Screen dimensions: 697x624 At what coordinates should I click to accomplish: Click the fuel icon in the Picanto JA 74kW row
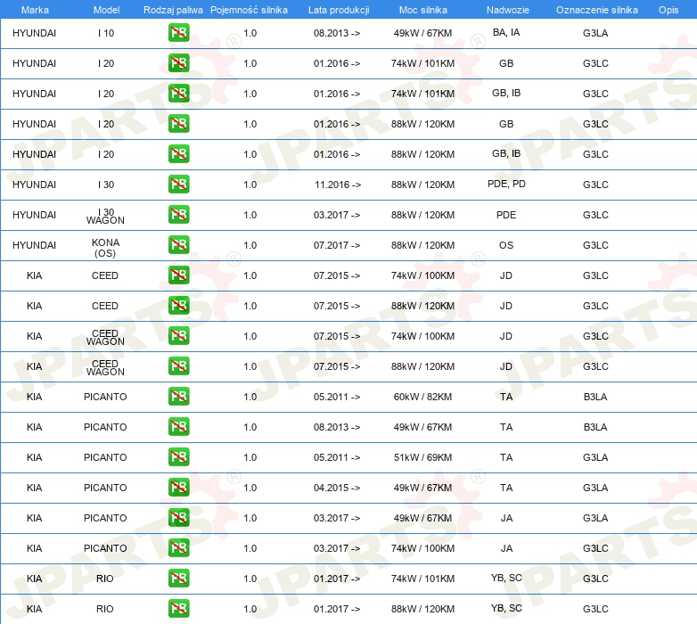click(178, 548)
